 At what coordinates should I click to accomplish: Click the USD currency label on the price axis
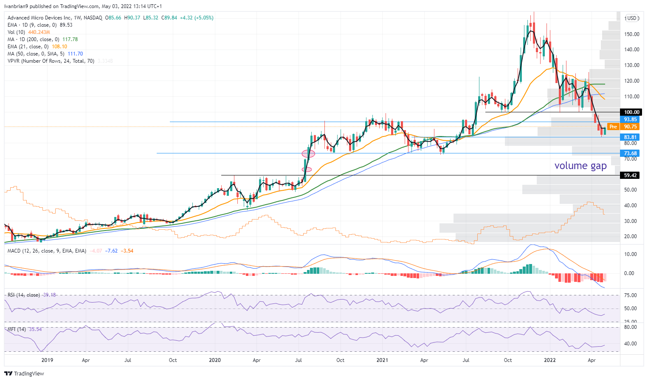tap(632, 18)
